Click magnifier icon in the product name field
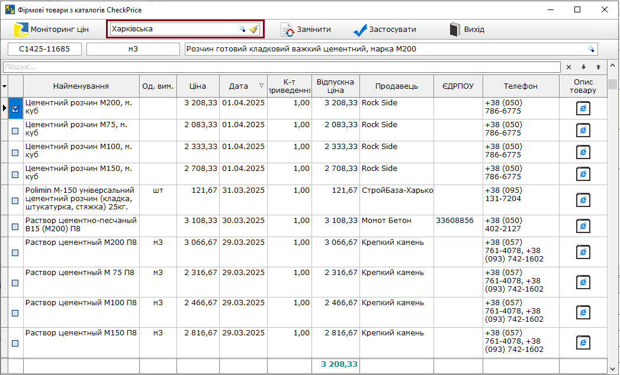Viewport: 620px width, 375px height. click(591, 50)
